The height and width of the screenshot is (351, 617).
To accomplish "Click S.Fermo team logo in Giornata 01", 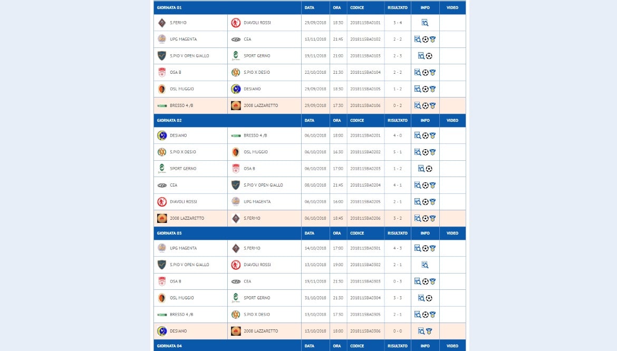I will (162, 23).
